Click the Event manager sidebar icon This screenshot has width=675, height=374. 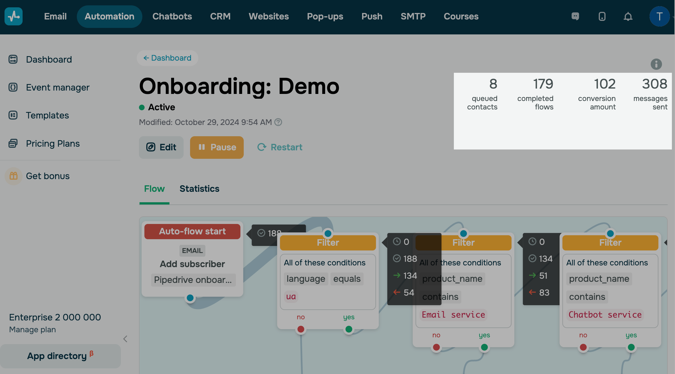coord(13,87)
